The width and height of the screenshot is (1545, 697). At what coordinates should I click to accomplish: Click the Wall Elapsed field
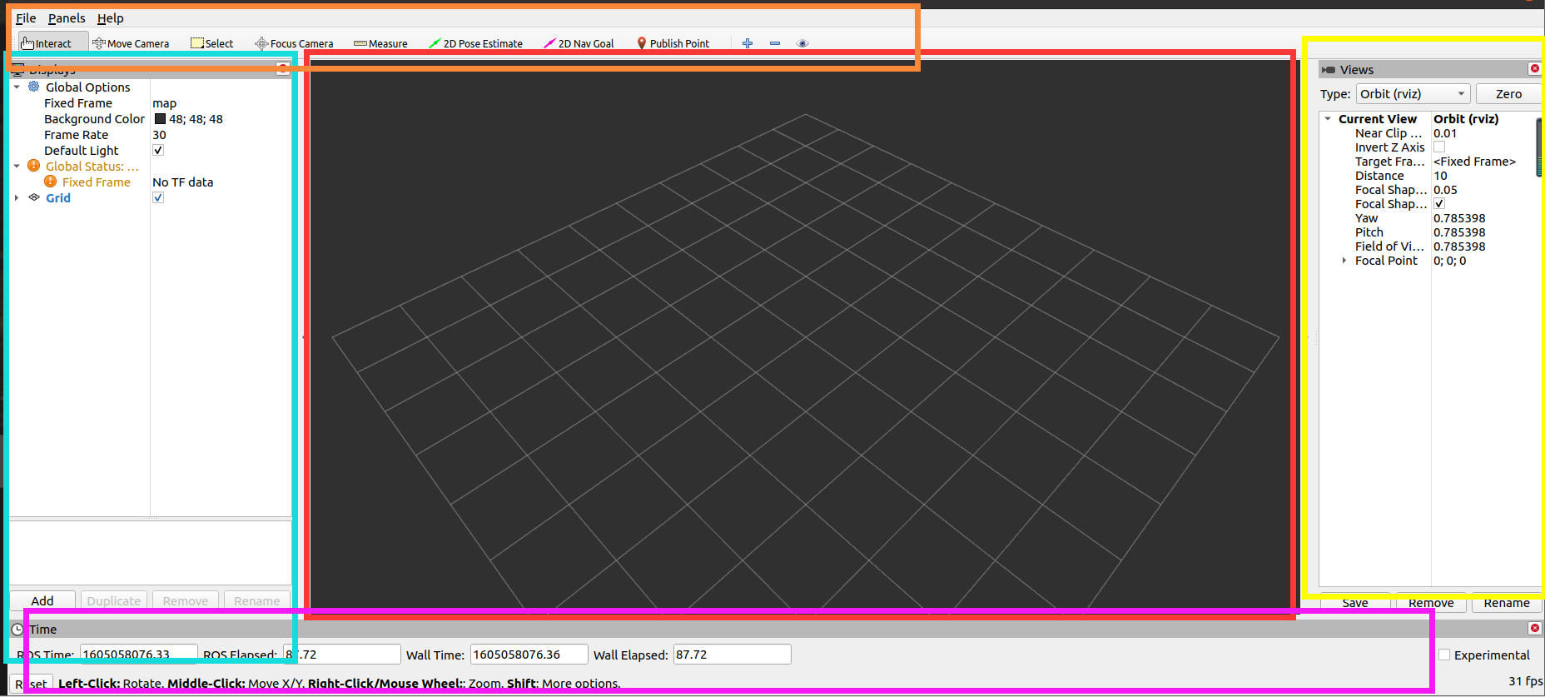(732, 655)
